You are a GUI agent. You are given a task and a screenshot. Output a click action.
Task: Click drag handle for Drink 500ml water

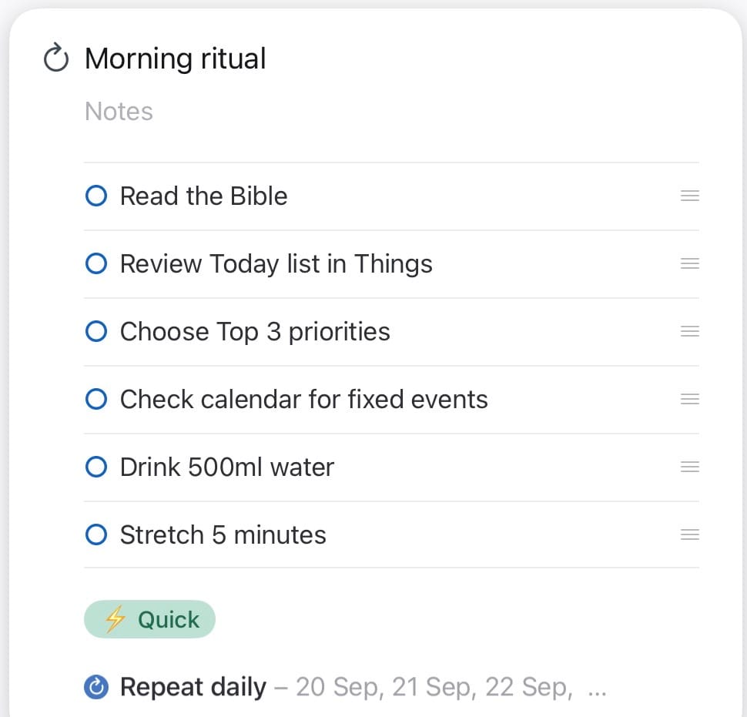689,467
